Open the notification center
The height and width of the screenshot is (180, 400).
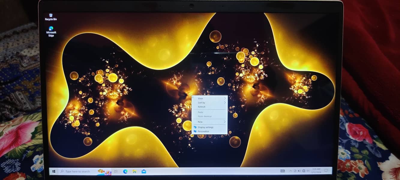coord(326,171)
